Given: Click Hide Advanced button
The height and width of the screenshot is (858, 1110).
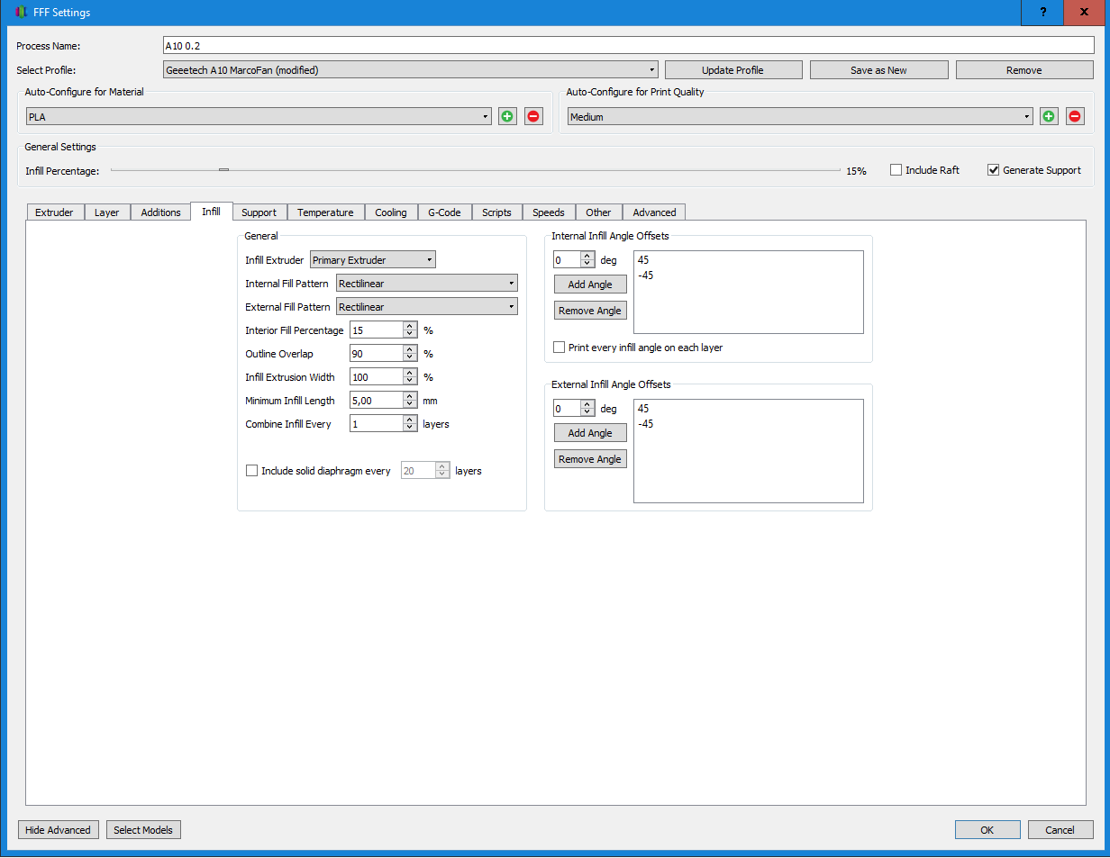Looking at the screenshot, I should pyautogui.click(x=58, y=830).
